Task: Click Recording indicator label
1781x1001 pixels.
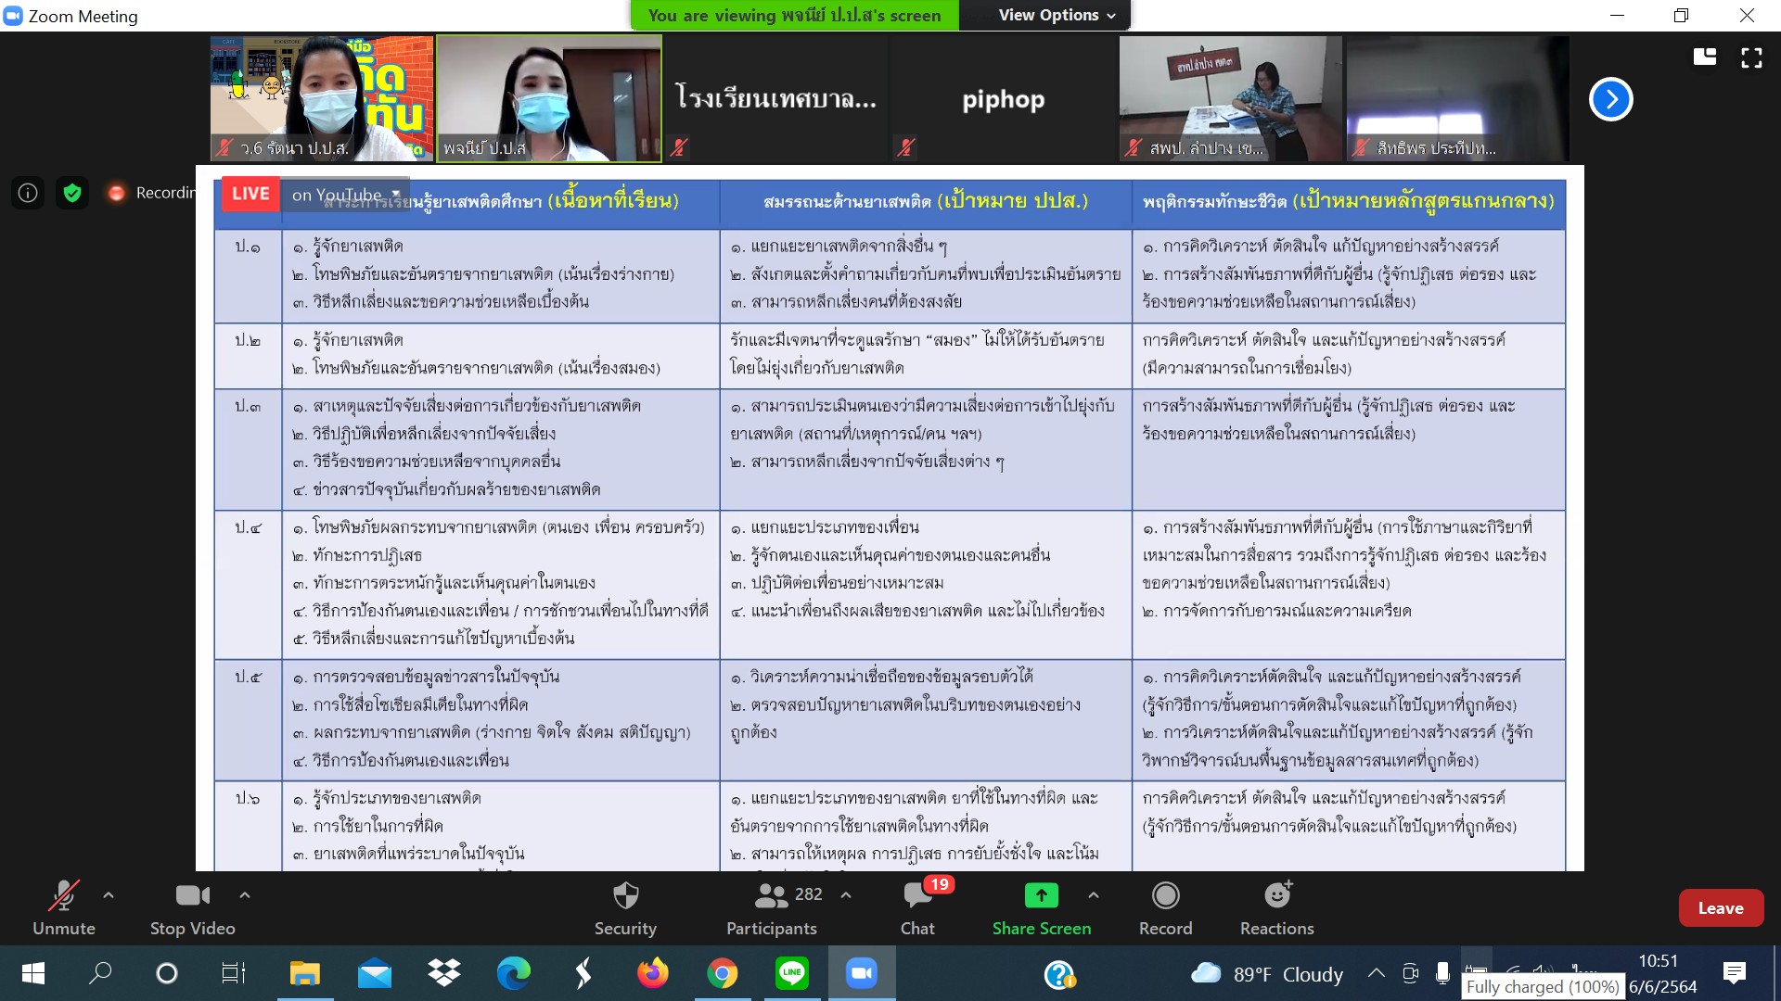Action: pyautogui.click(x=151, y=193)
